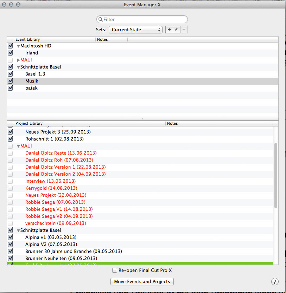The image size is (286, 293).
Task: Click the add set plus button
Action: tap(169, 30)
